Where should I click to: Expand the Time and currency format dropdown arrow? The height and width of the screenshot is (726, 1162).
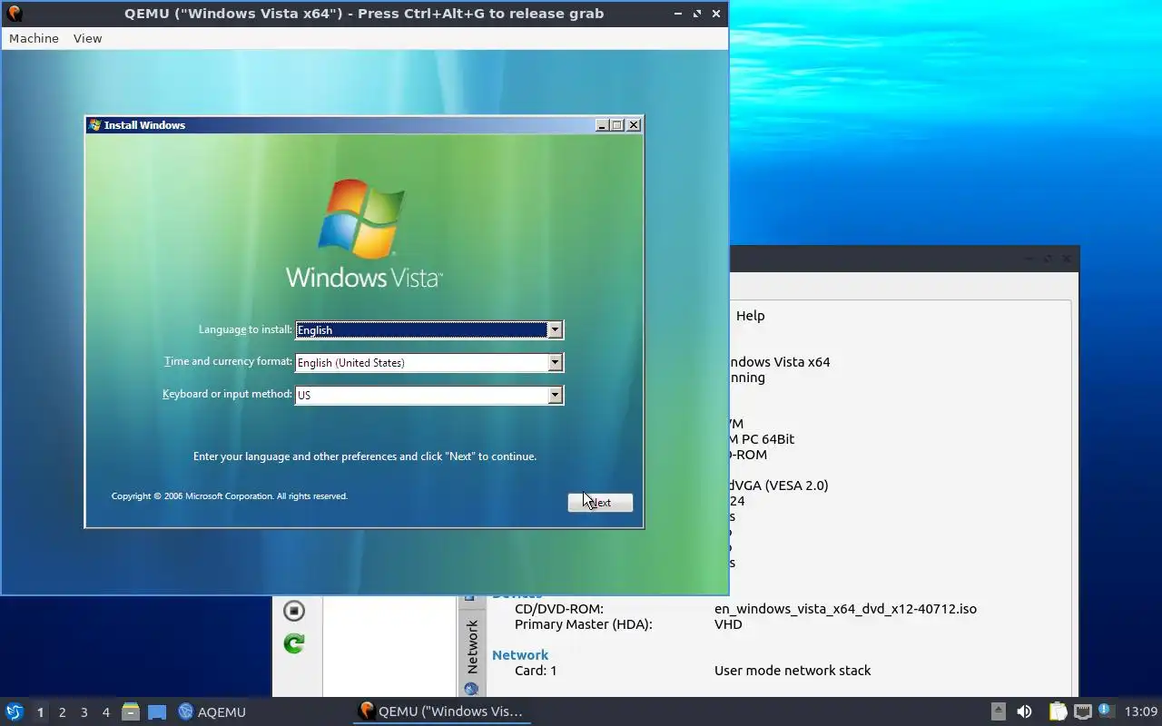click(555, 362)
